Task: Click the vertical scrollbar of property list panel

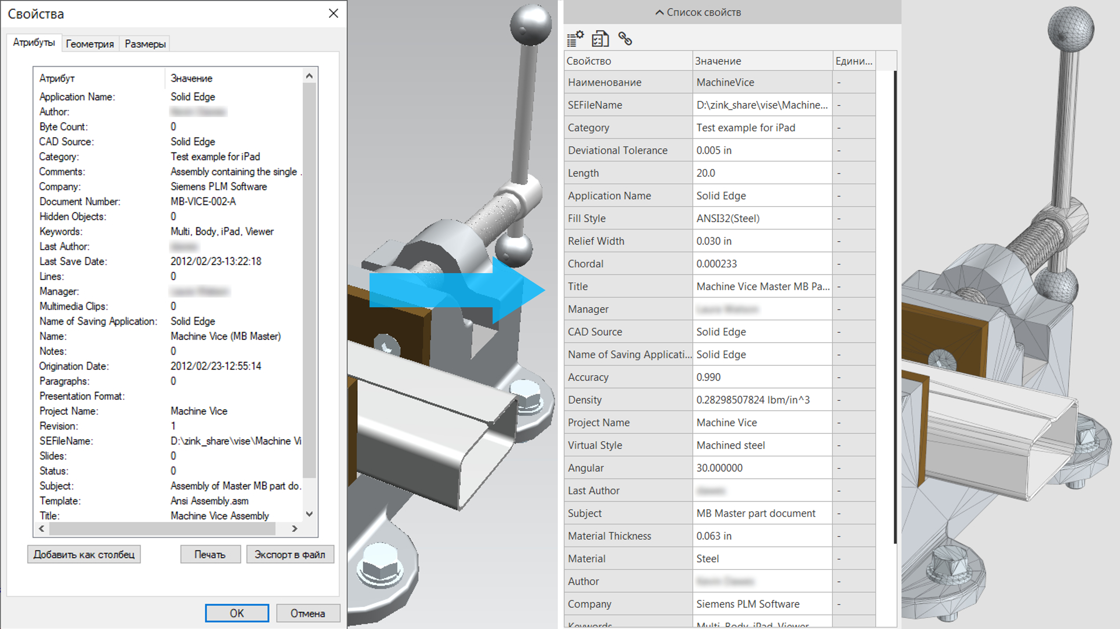Action: 895,306
